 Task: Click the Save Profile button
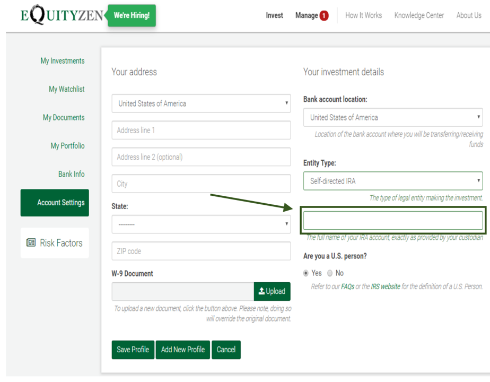tap(133, 350)
